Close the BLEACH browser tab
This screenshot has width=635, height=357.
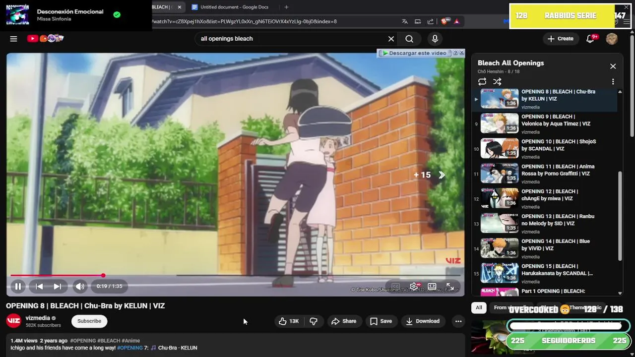[x=179, y=7]
